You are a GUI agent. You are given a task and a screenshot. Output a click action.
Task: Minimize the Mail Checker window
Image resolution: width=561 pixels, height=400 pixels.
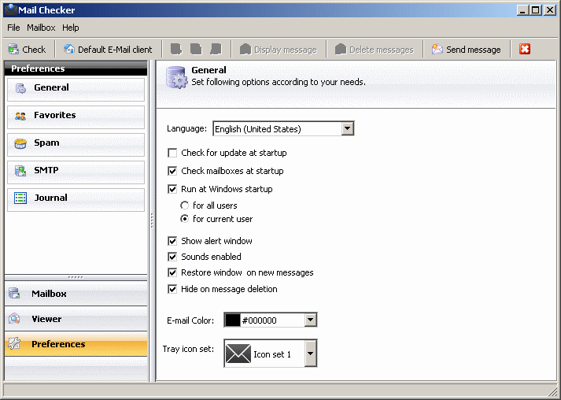[522, 10]
